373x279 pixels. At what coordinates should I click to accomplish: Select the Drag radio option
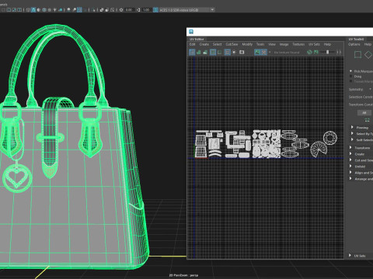tap(351, 76)
